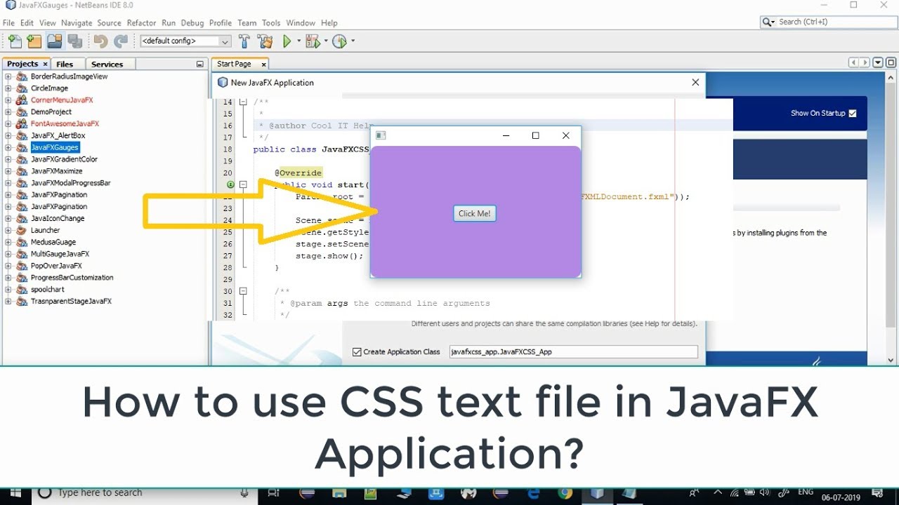The width and height of the screenshot is (899, 505).
Task: Collapse the comment fold at line 14
Action: [243, 102]
